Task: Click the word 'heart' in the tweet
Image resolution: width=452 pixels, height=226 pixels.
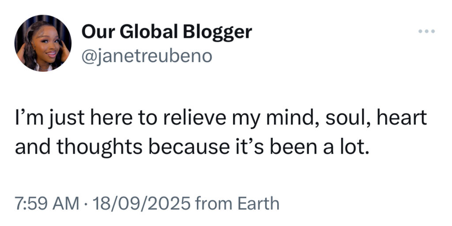Action: click(403, 119)
